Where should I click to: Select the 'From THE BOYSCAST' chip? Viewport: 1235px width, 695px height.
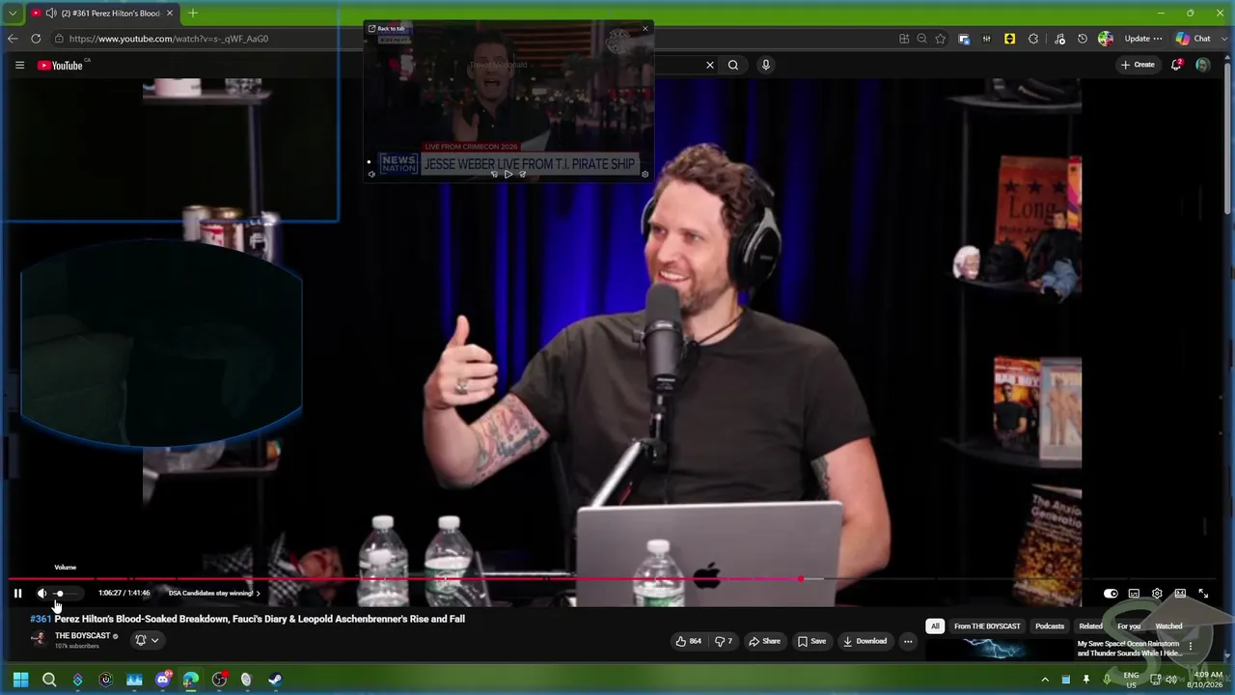(x=987, y=626)
